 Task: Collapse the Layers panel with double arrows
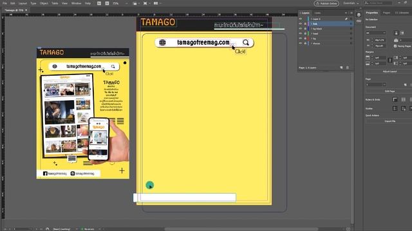pyautogui.click(x=346, y=13)
